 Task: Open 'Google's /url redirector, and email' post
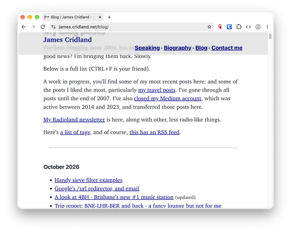click(x=97, y=189)
